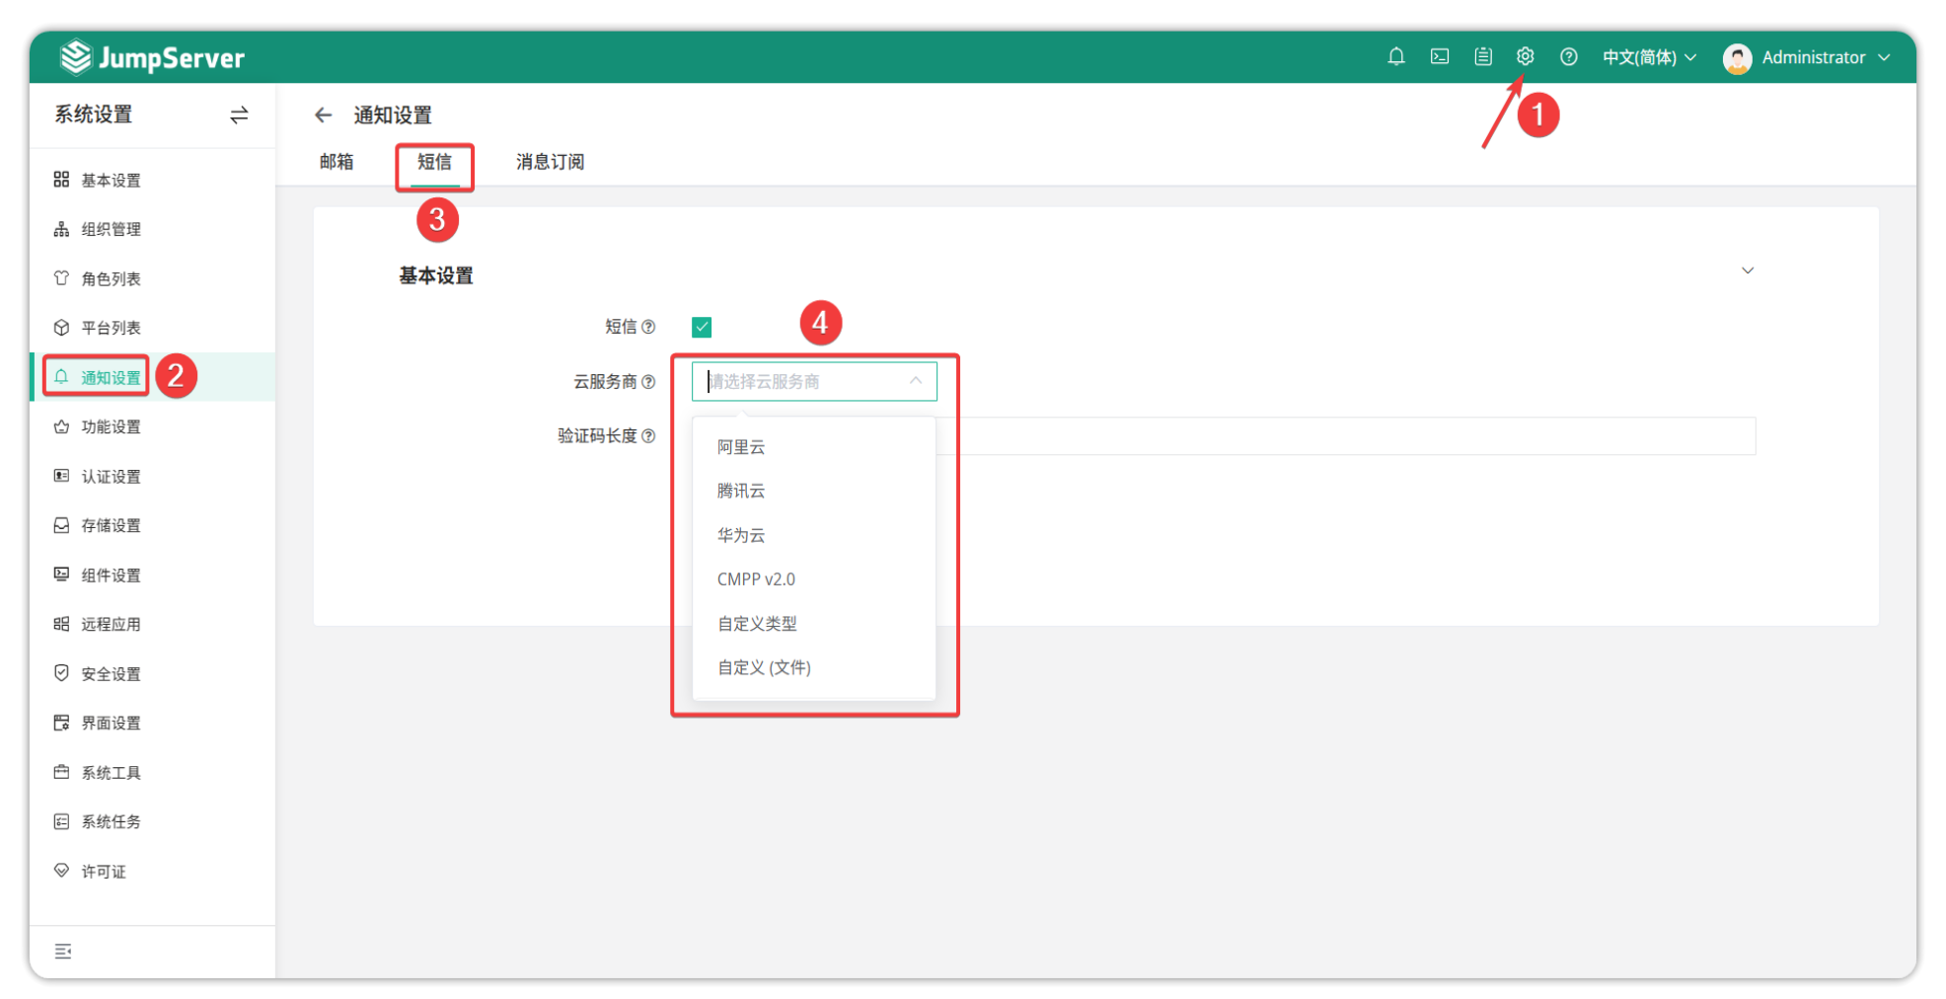The width and height of the screenshot is (1946, 999).
Task: Click the view switch icon beside 系统设置
Action: coord(239,115)
